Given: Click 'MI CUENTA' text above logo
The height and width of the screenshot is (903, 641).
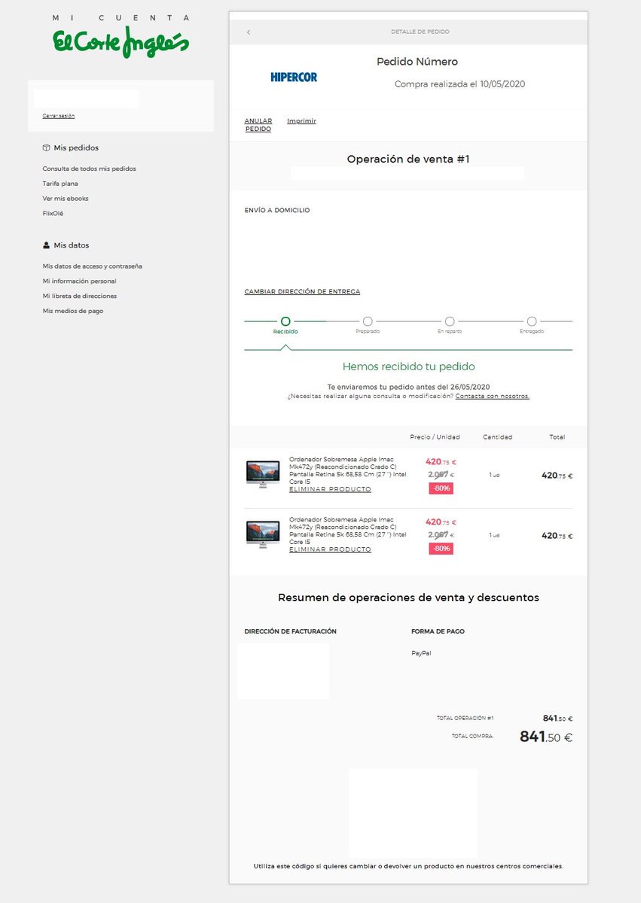Looking at the screenshot, I should click(121, 17).
